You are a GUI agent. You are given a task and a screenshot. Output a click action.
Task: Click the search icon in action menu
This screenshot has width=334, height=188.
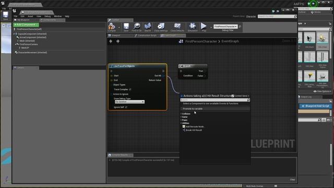pyautogui.click(x=248, y=100)
